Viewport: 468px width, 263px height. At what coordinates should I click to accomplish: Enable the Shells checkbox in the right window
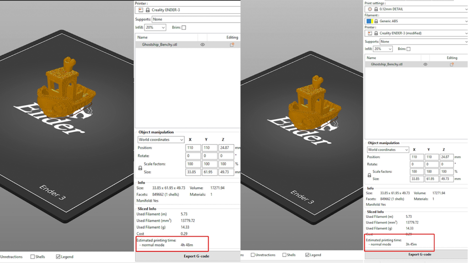284,255
